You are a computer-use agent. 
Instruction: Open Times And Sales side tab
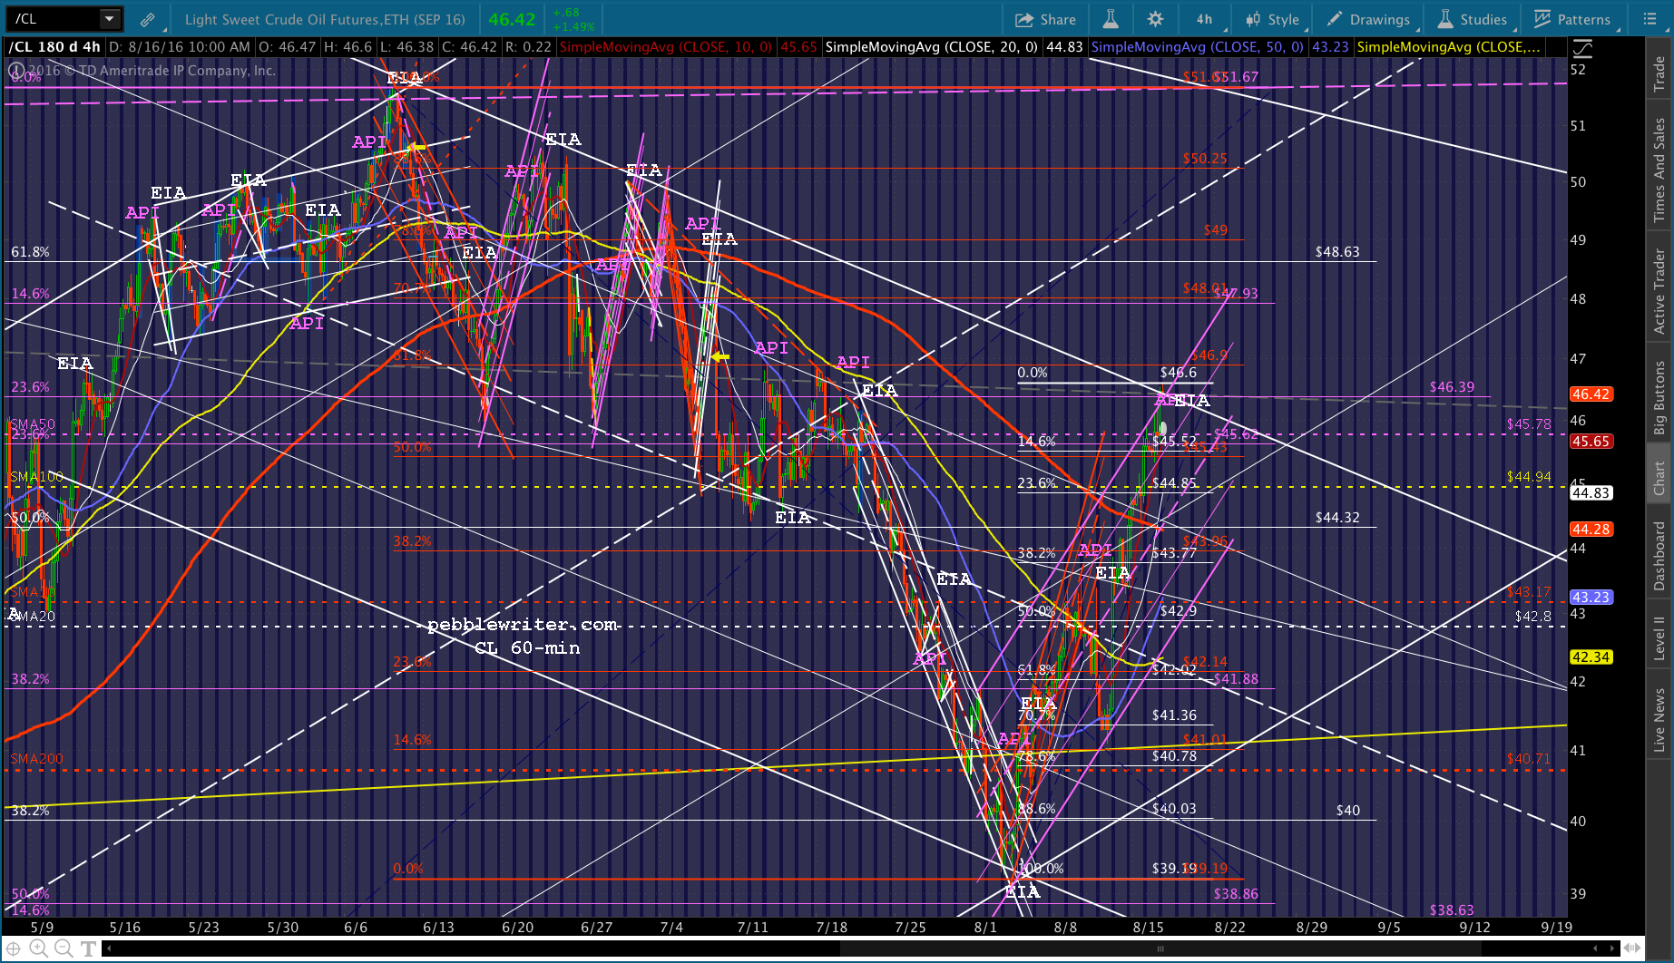[x=1659, y=170]
